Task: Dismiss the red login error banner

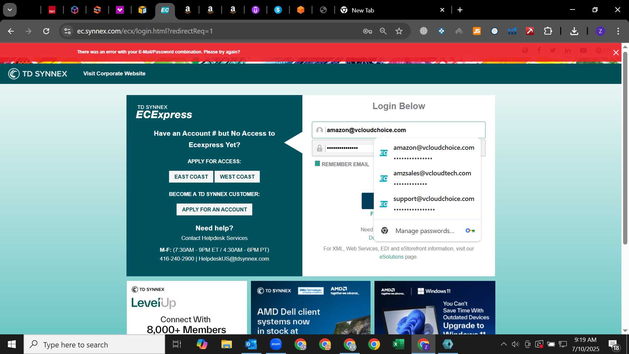Action: tap(616, 52)
